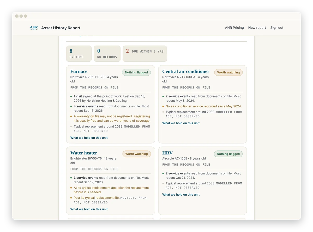Select the 0 No Records tile
The width and height of the screenshot is (313, 232).
107,54
